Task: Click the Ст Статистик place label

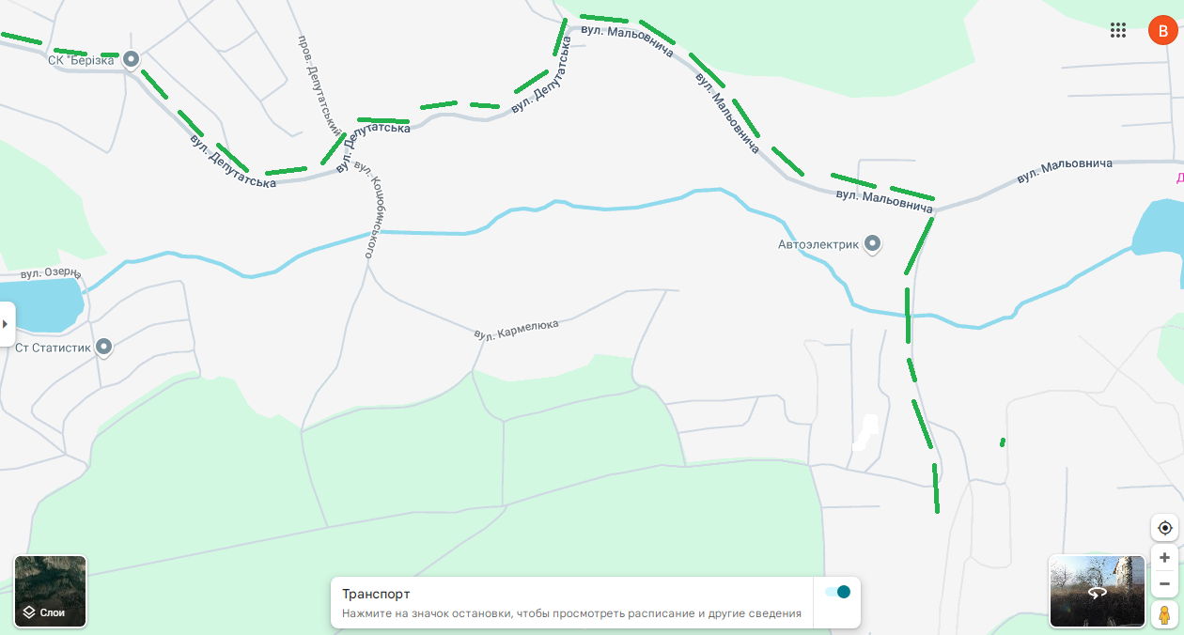Action: (x=53, y=348)
